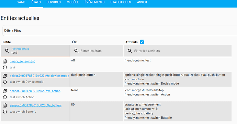Open sensor.0x001788010b023c9e_action link

click(x=35, y=91)
